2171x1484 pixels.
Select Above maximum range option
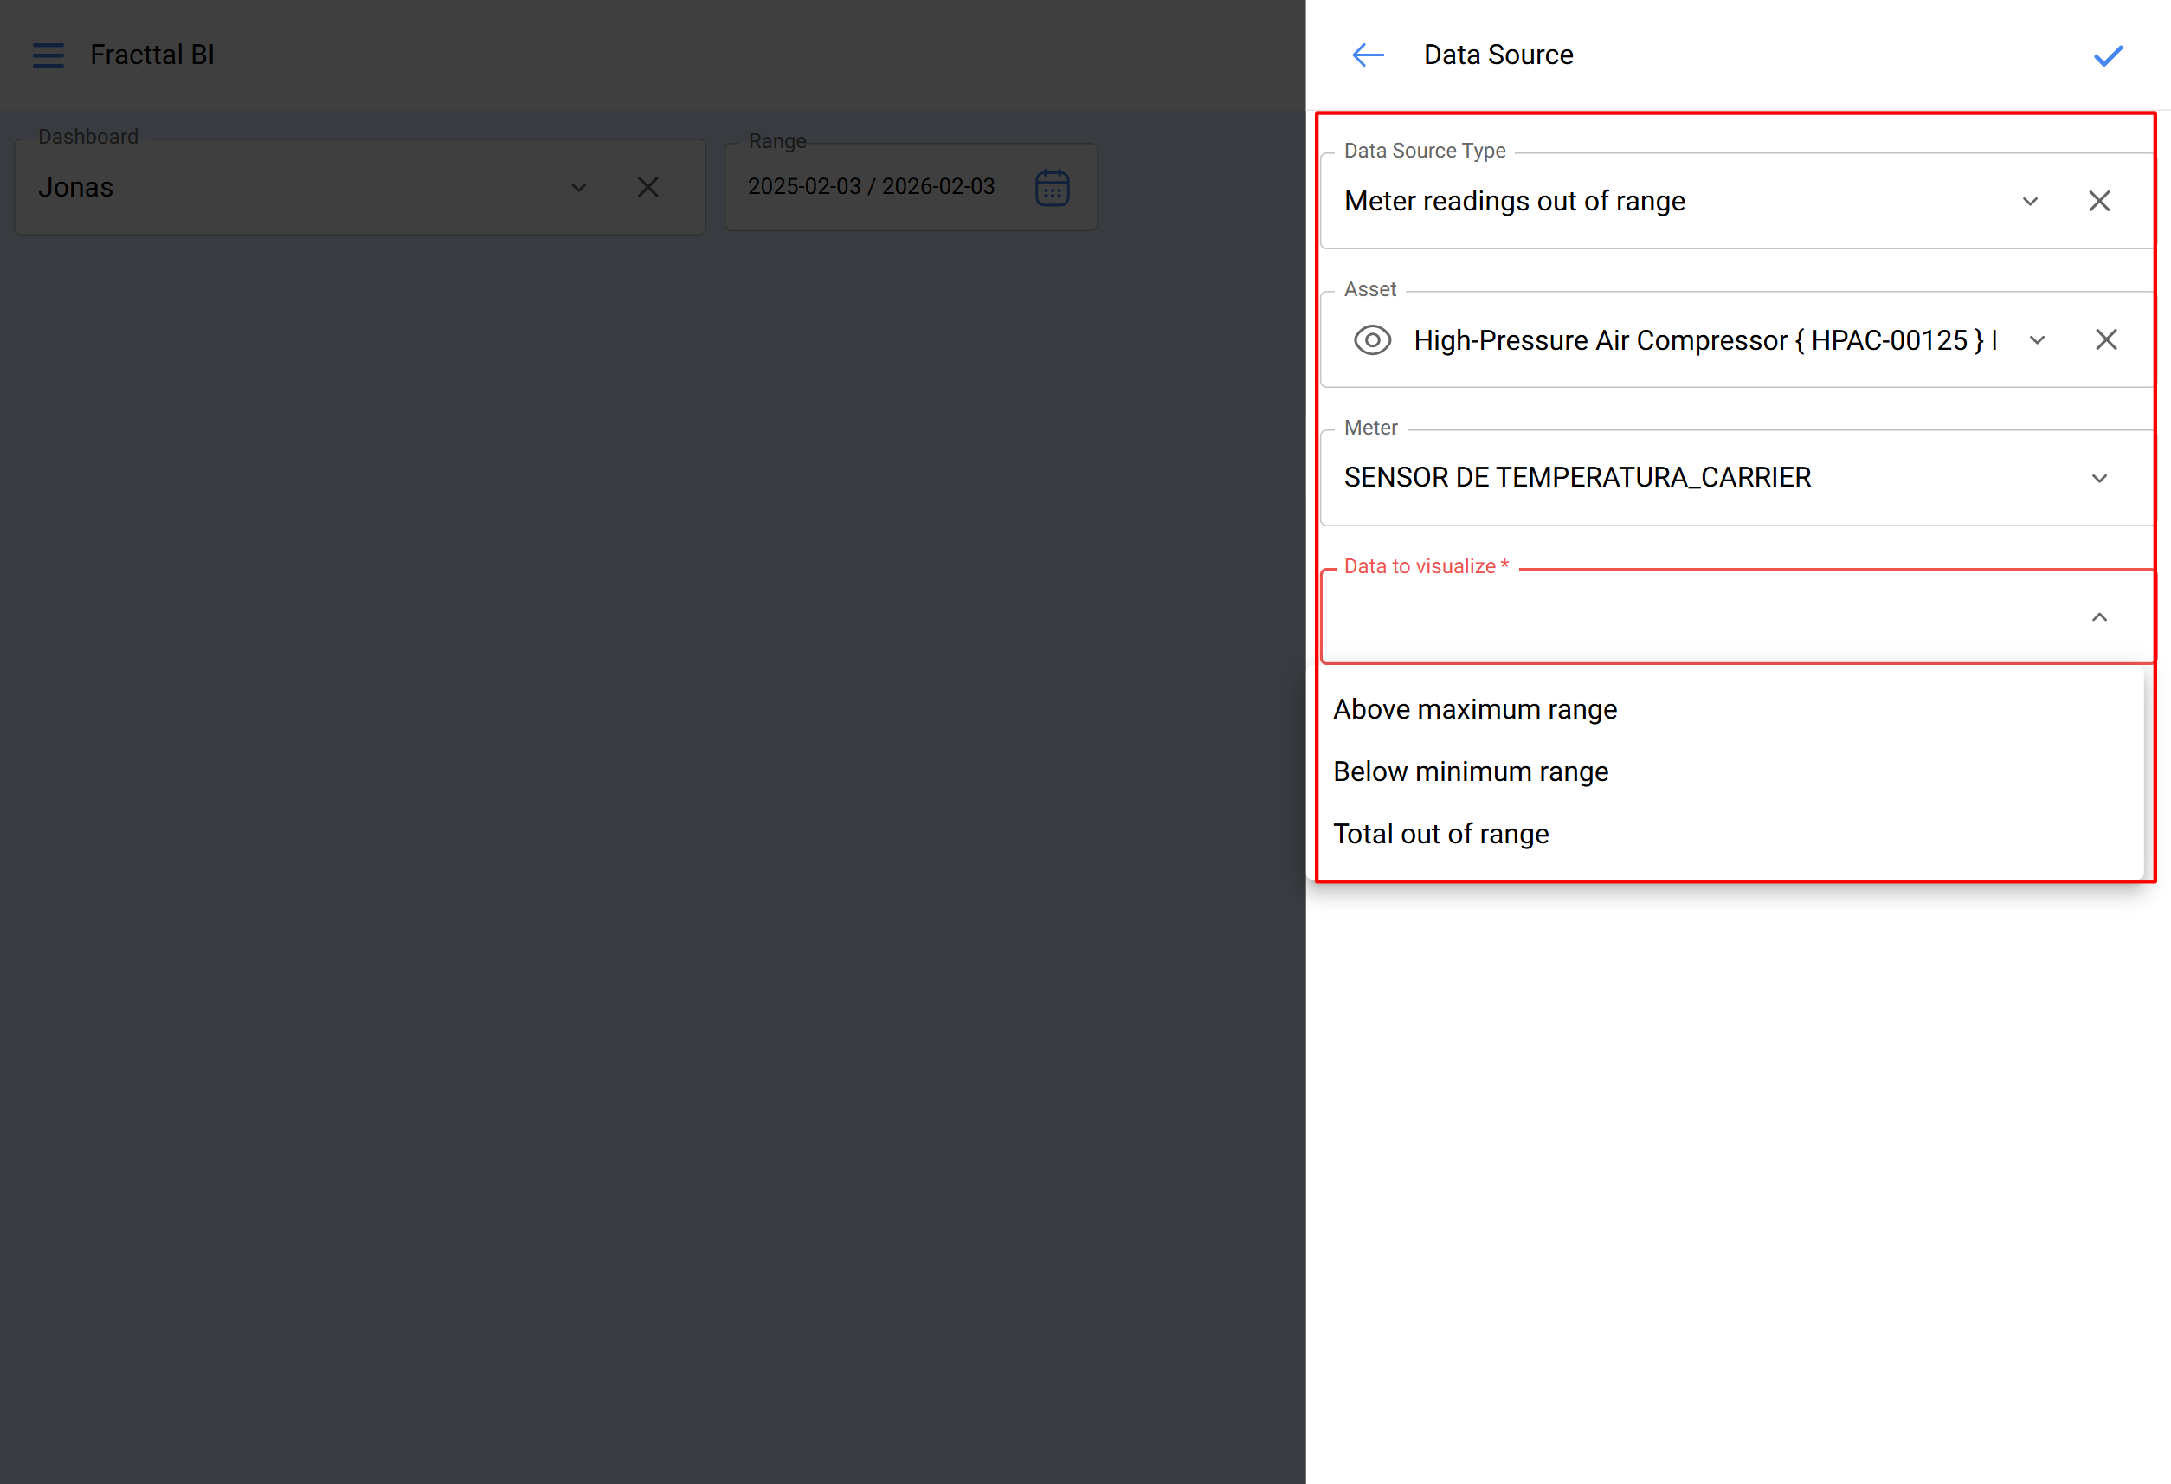1474,709
